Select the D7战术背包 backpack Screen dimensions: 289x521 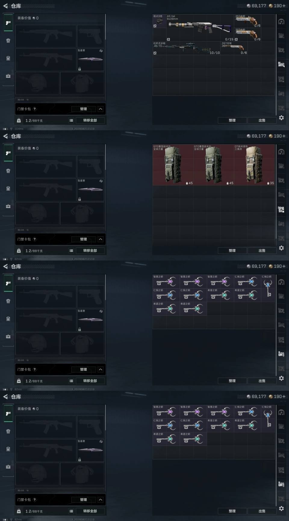[x=254, y=165]
